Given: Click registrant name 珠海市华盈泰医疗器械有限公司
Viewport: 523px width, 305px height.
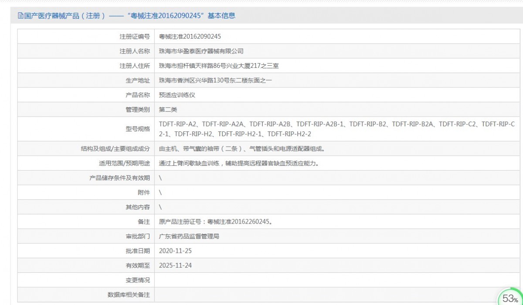Looking at the screenshot, I should [201, 51].
